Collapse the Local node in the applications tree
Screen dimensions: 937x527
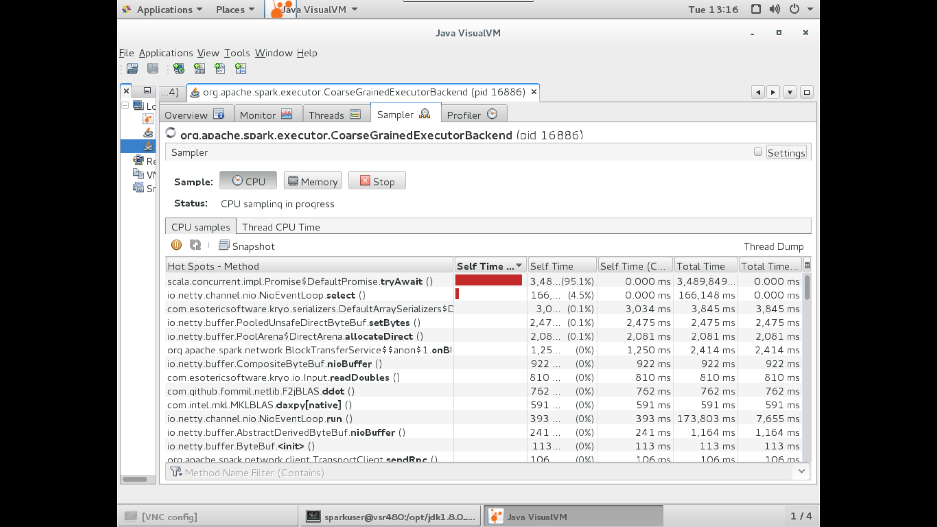[x=125, y=105]
